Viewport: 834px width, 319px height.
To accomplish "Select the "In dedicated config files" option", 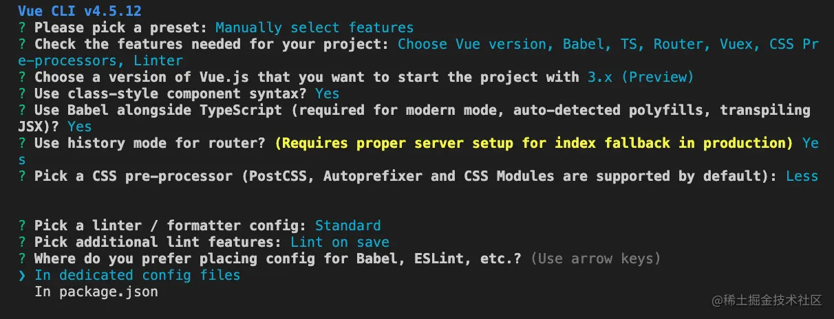I will (x=138, y=276).
